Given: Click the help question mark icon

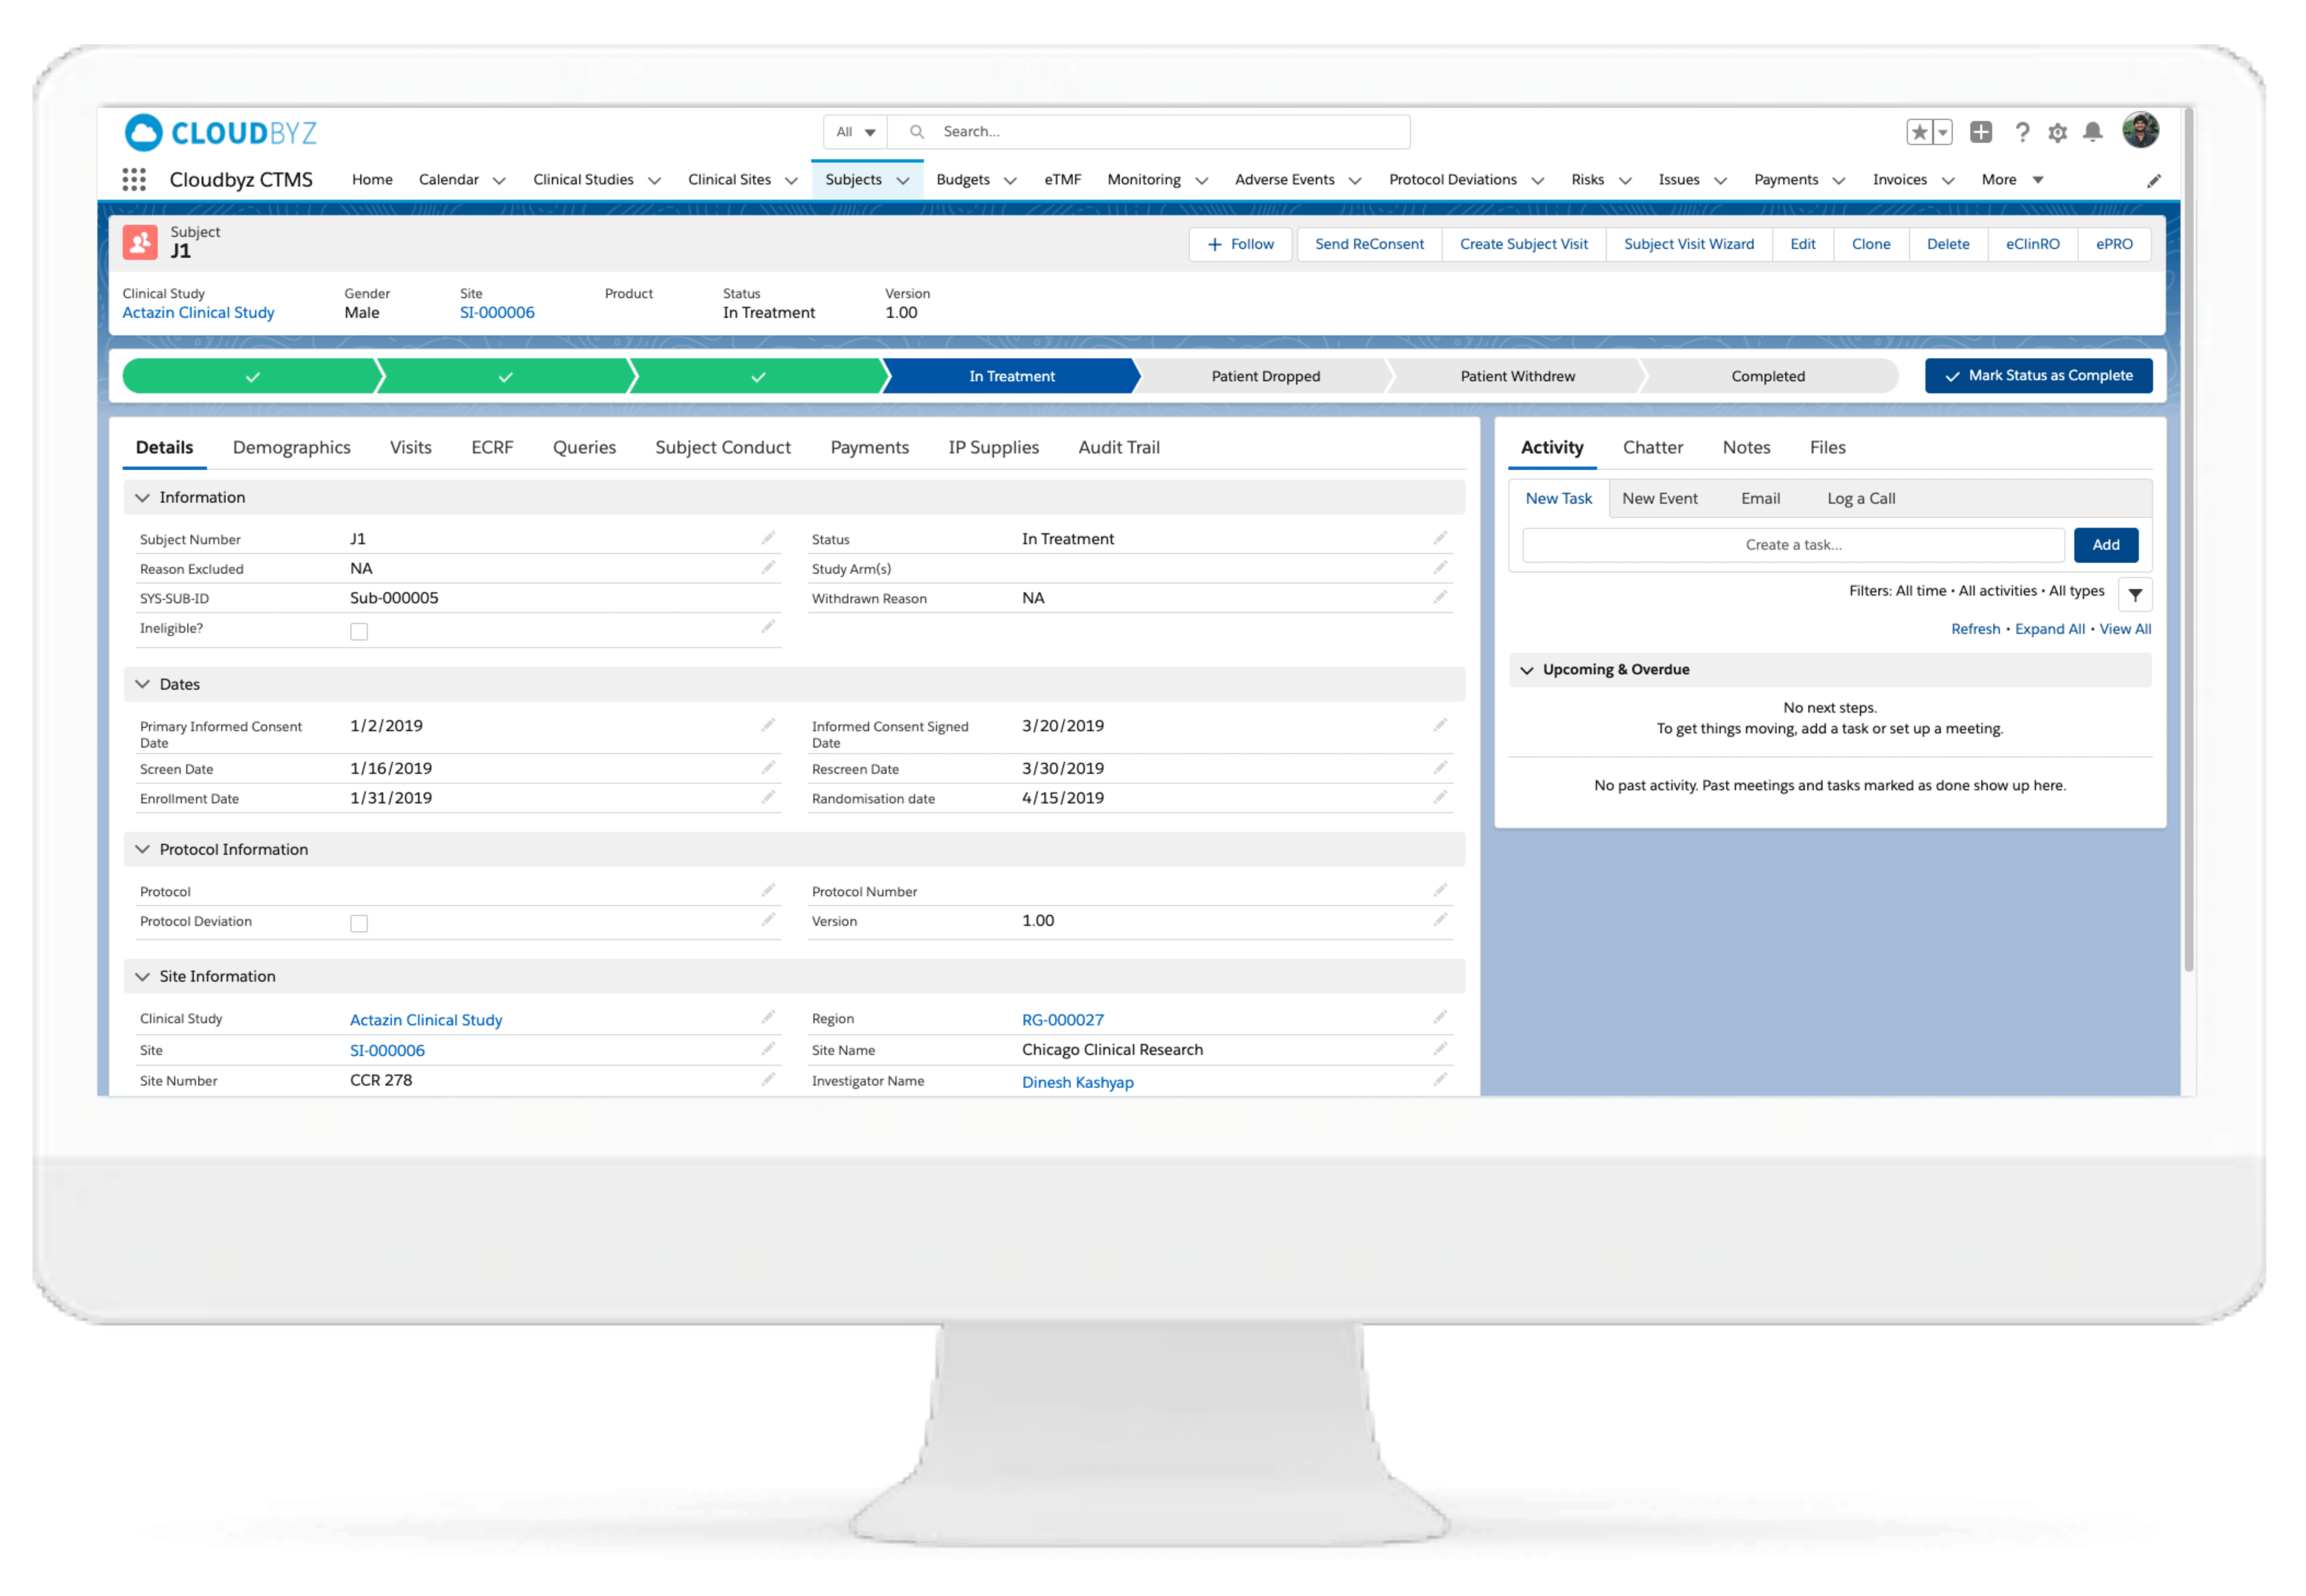Looking at the screenshot, I should 2022,133.
